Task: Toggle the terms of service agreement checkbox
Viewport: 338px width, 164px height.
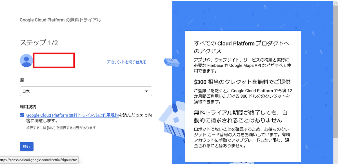Action: 22,115
